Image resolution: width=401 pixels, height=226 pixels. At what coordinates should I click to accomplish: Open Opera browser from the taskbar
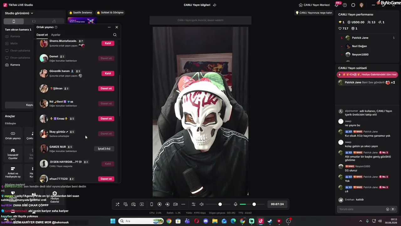(x=196, y=221)
